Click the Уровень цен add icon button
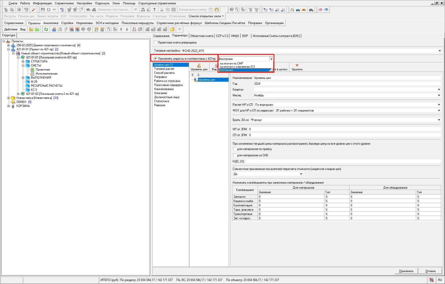This screenshot has width=445, height=284. (199, 66)
